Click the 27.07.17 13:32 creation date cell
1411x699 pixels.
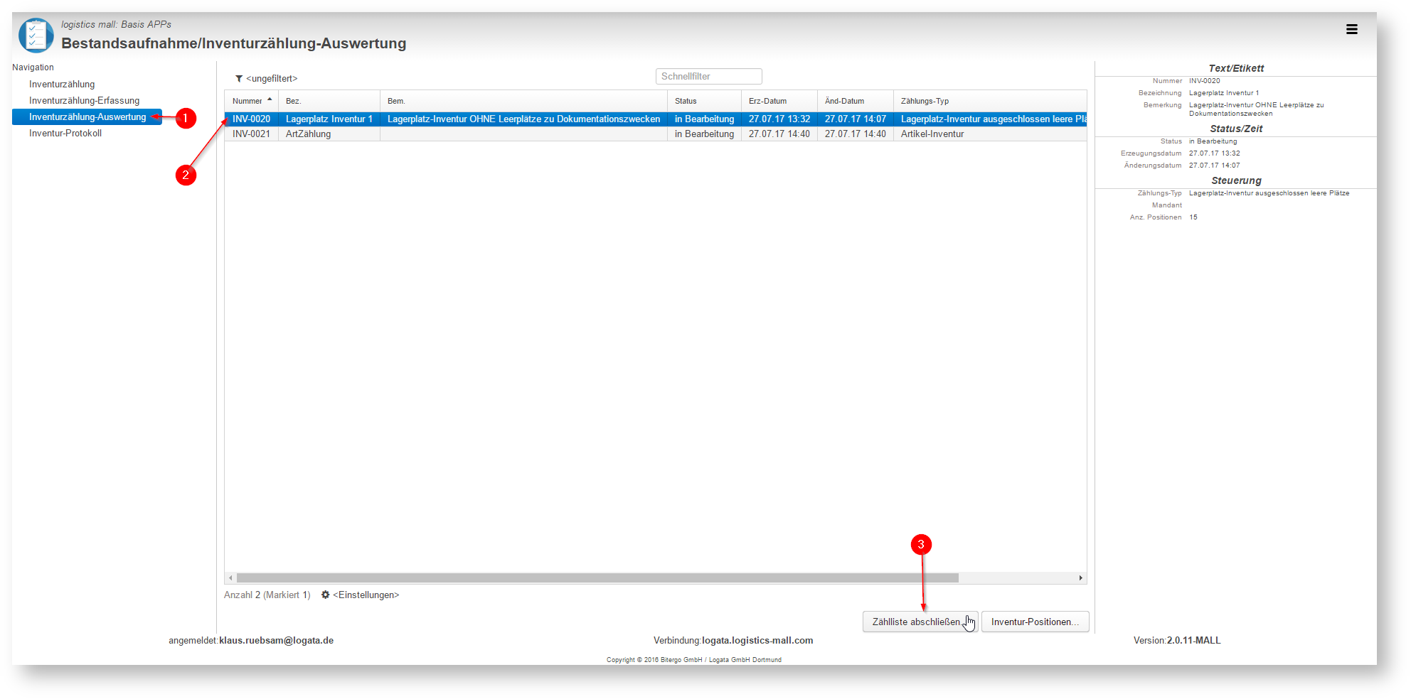click(779, 119)
